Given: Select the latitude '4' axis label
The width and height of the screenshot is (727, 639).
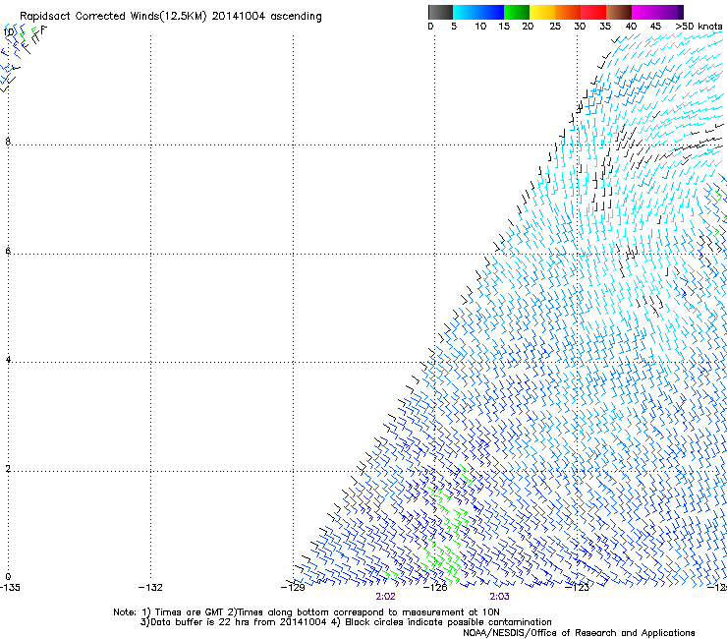Looking at the screenshot, I should 8,359.
